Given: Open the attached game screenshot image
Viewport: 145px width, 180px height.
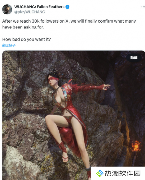Looking at the screenshot, I should (74, 115).
